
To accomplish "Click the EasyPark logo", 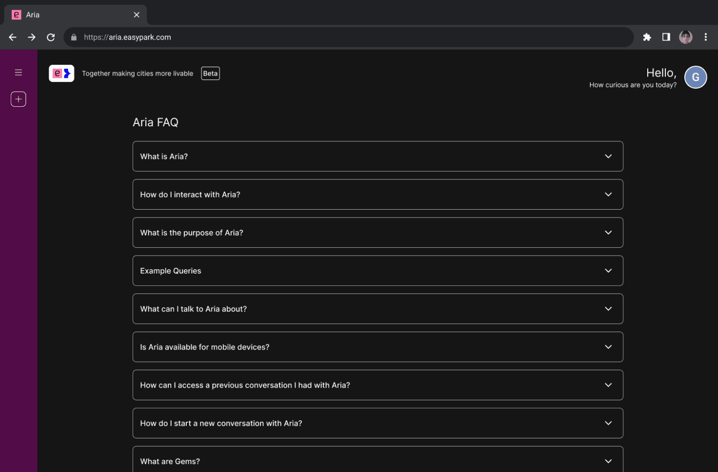I will tap(61, 73).
